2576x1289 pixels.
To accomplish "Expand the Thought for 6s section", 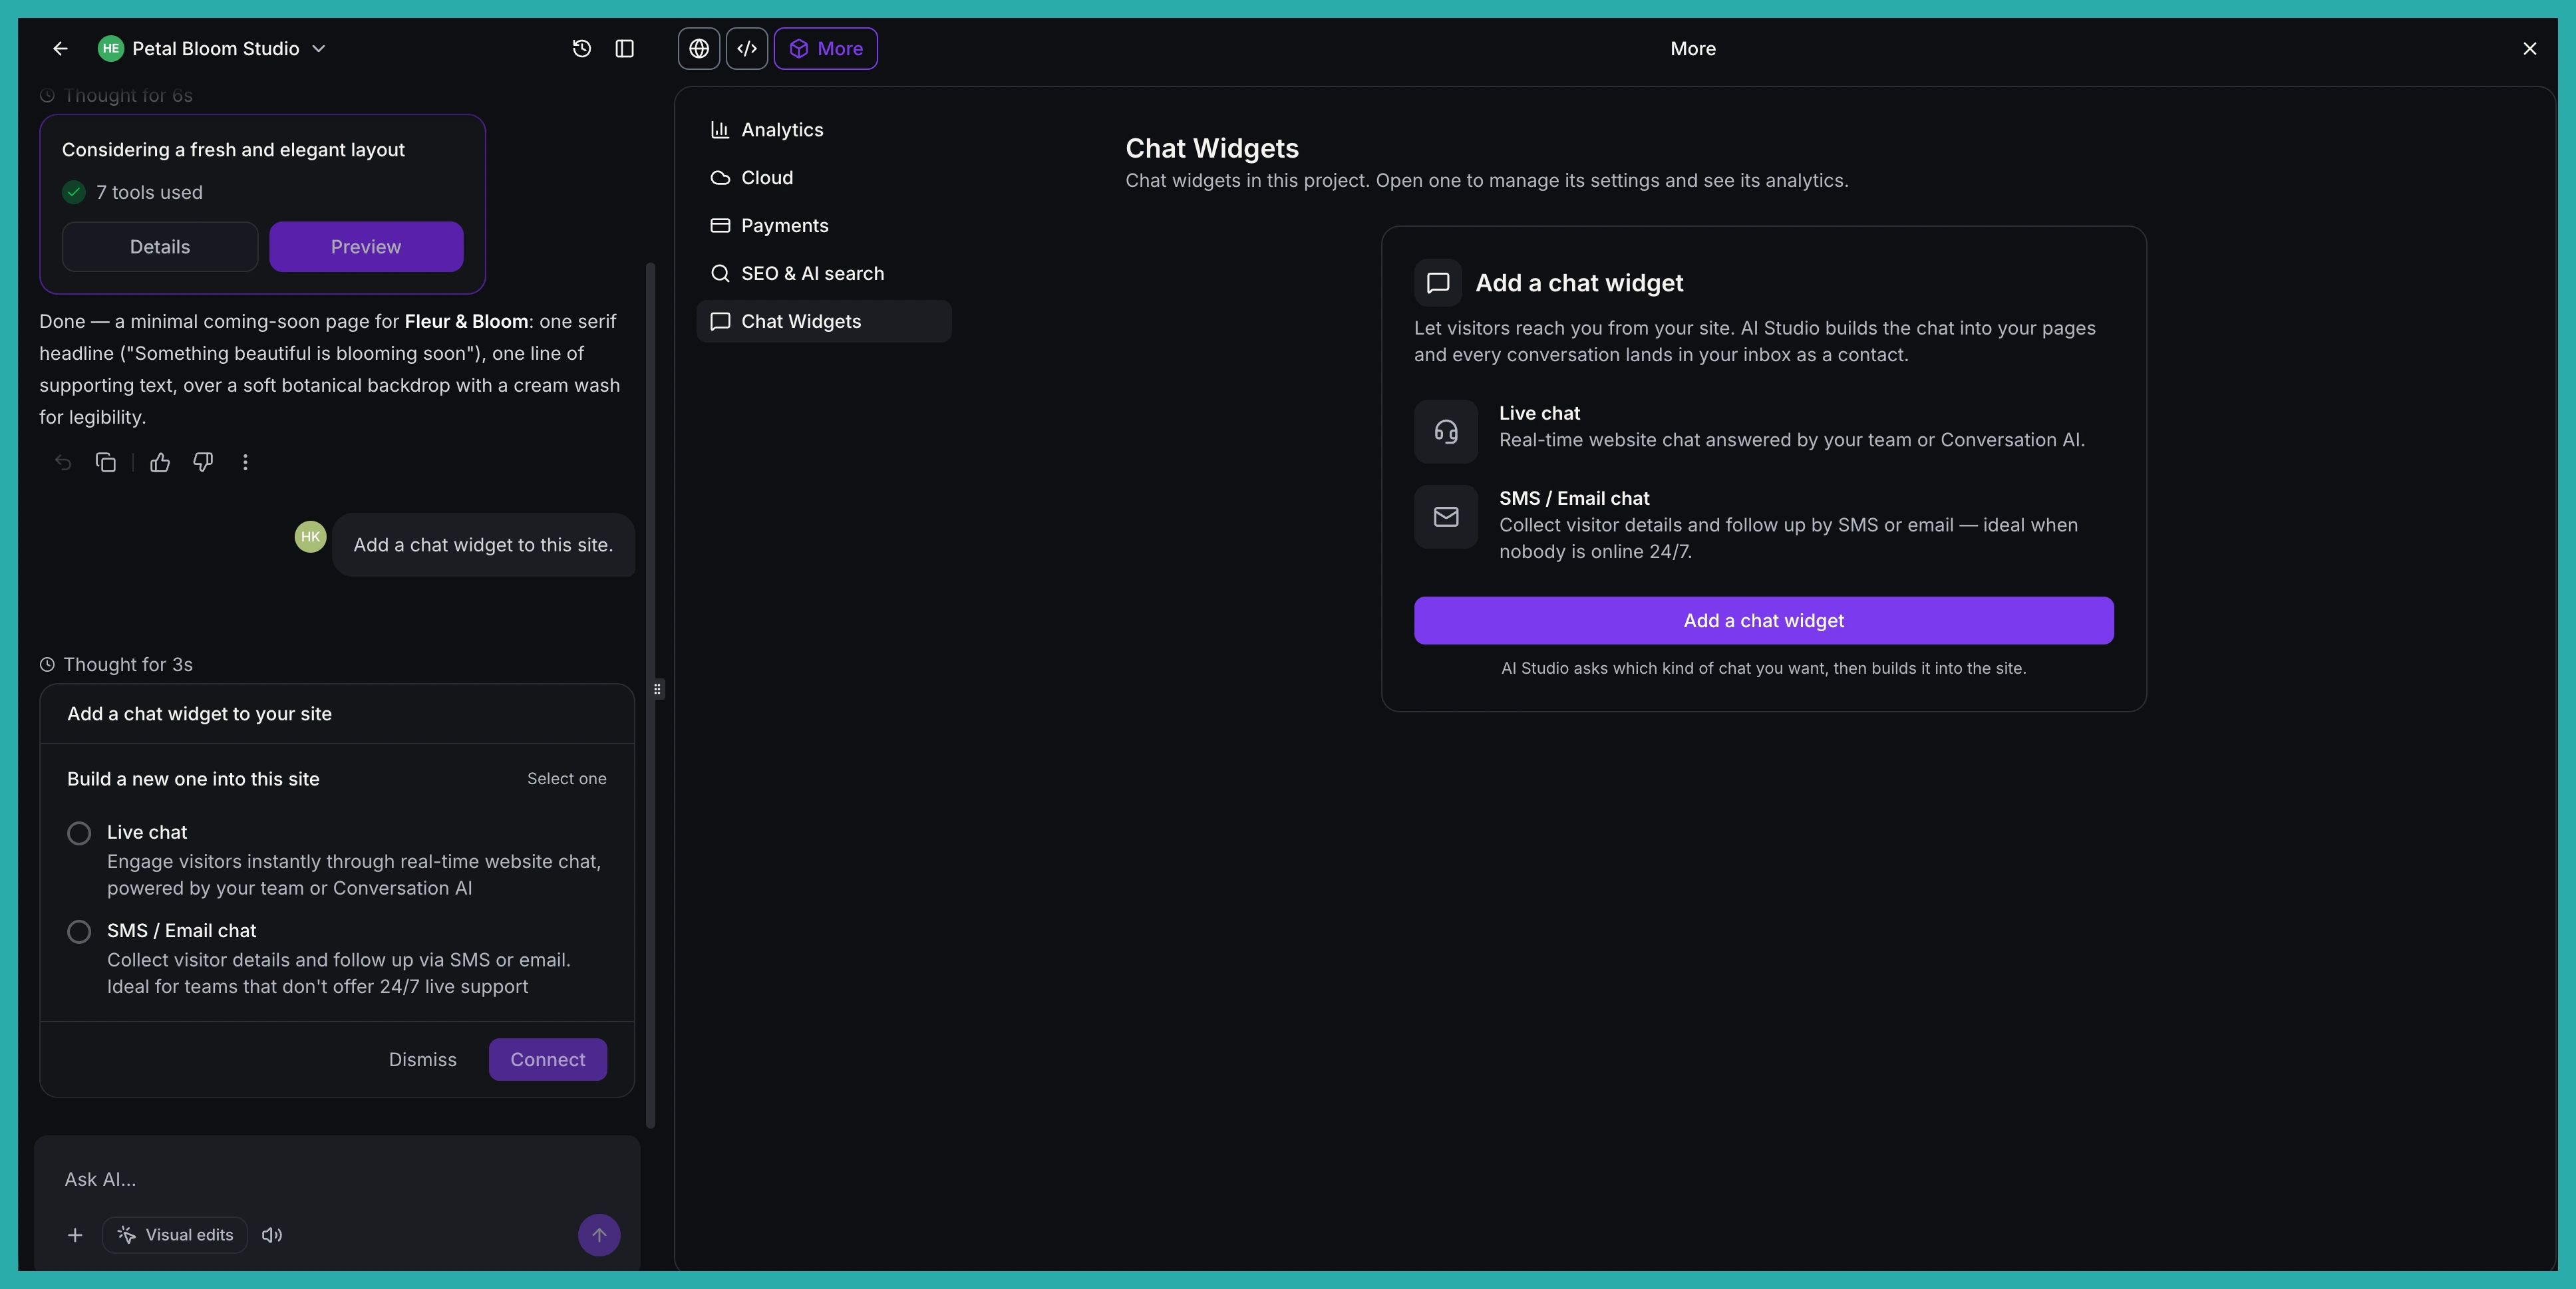I will [116, 96].
